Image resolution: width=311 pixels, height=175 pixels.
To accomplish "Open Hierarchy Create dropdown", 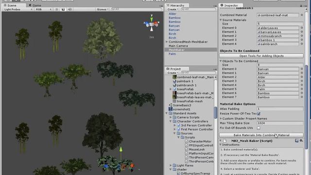I will click(173, 9).
